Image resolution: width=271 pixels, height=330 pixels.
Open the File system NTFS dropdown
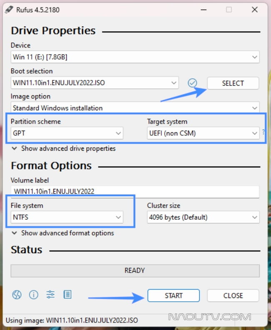[67, 217]
